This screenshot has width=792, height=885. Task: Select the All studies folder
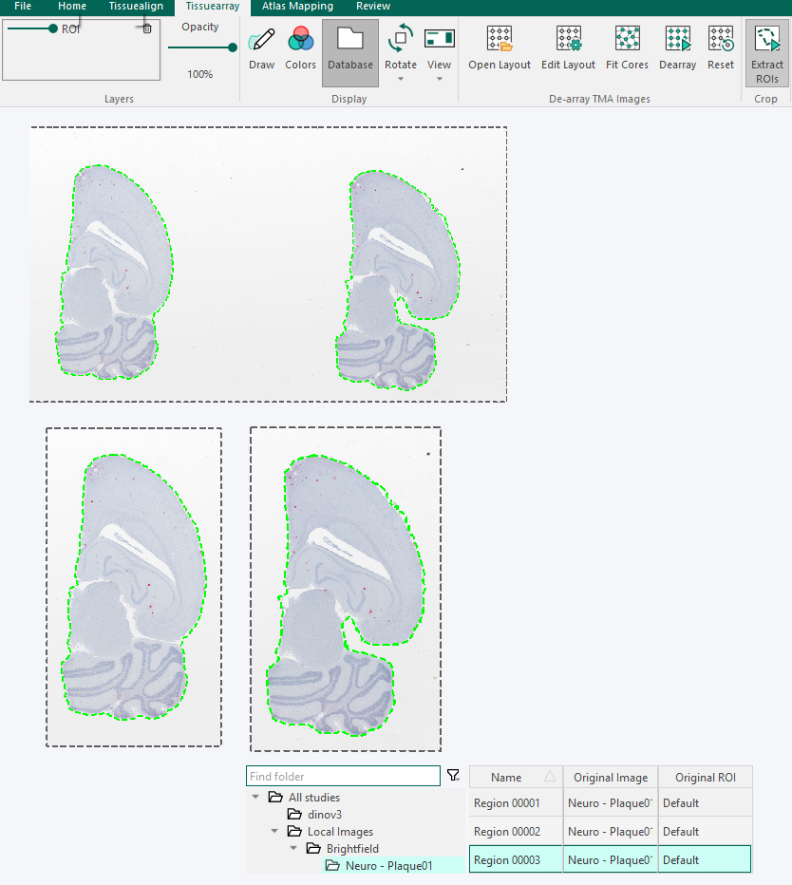point(314,798)
